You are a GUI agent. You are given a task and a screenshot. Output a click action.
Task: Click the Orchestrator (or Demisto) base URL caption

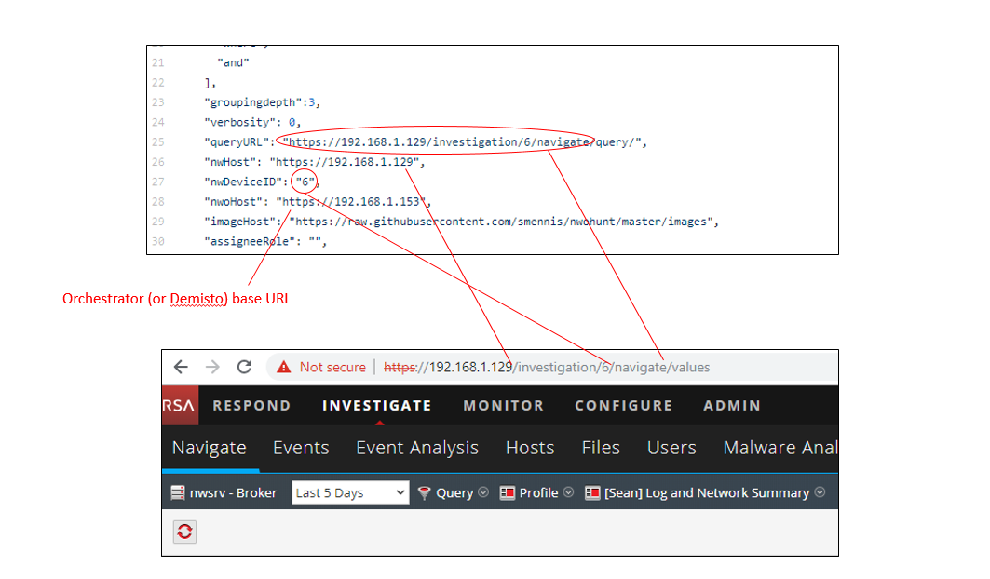(177, 299)
